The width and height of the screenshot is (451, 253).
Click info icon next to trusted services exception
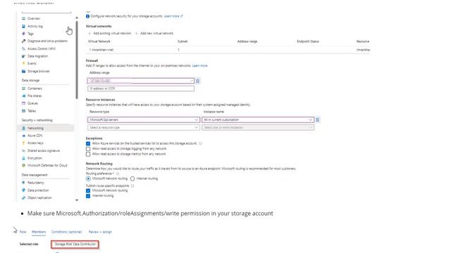tap(200, 143)
